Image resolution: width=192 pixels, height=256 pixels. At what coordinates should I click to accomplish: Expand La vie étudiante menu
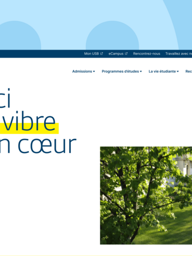click(x=164, y=71)
